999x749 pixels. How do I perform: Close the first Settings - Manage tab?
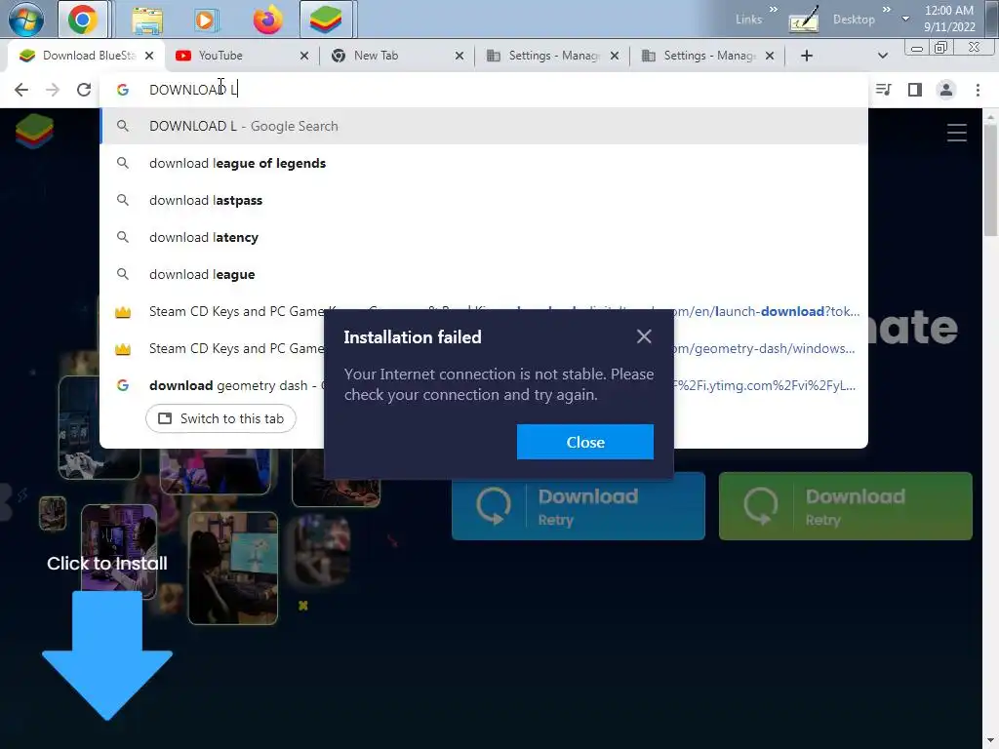click(615, 56)
